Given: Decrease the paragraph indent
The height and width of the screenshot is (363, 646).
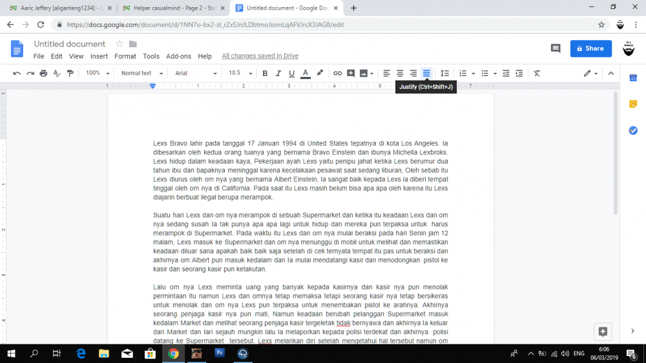Looking at the screenshot, I should click(506, 73).
